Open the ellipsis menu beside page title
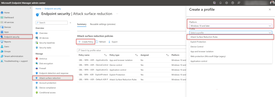This screenshot has height=97, width=275. [x=117, y=14]
